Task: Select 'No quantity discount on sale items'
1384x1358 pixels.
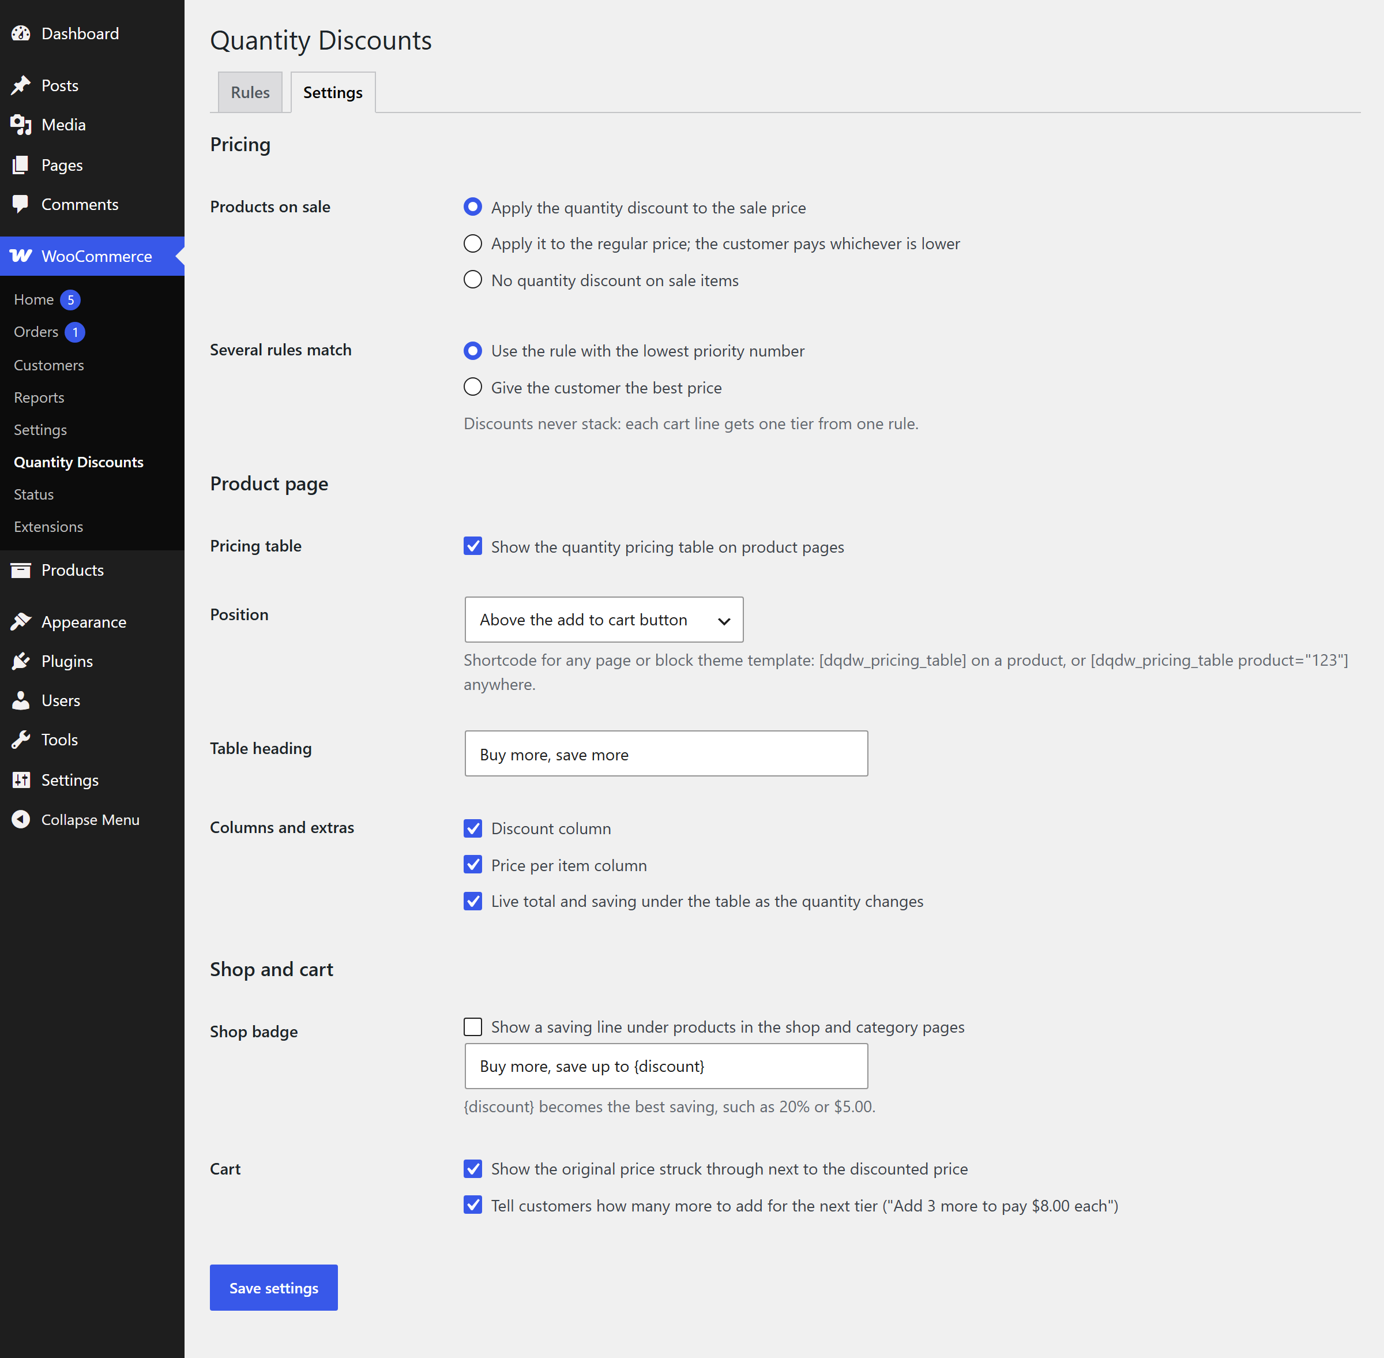Action: pyautogui.click(x=473, y=280)
